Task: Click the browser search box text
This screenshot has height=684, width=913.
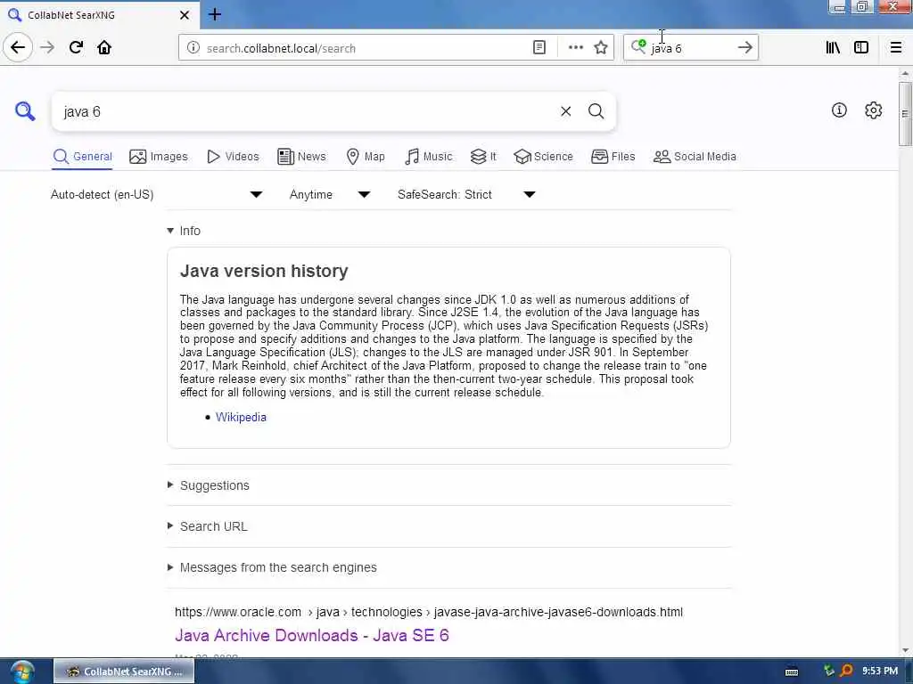Action: point(690,48)
